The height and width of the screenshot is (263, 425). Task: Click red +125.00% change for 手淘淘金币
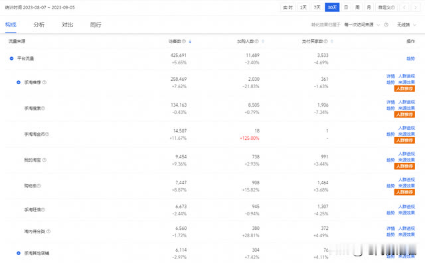point(250,138)
